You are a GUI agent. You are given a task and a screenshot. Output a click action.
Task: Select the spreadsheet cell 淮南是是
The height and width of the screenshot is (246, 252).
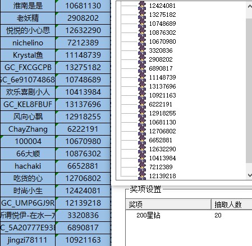tap(28, 6)
